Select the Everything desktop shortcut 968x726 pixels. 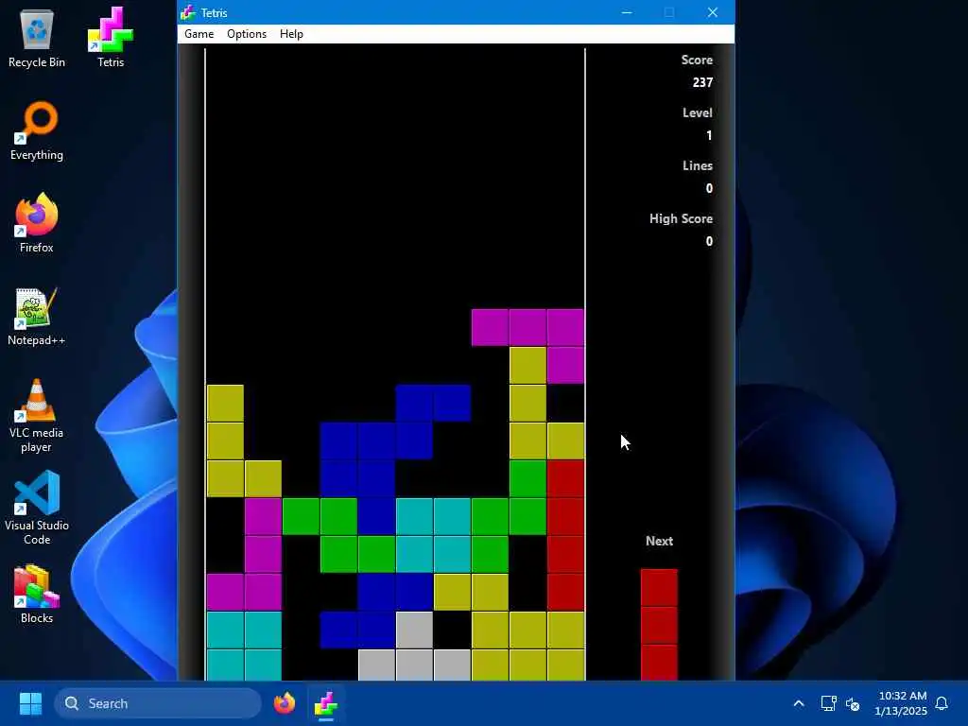click(x=37, y=130)
